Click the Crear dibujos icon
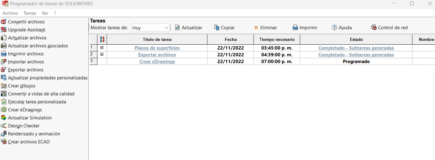 [x=4, y=86]
